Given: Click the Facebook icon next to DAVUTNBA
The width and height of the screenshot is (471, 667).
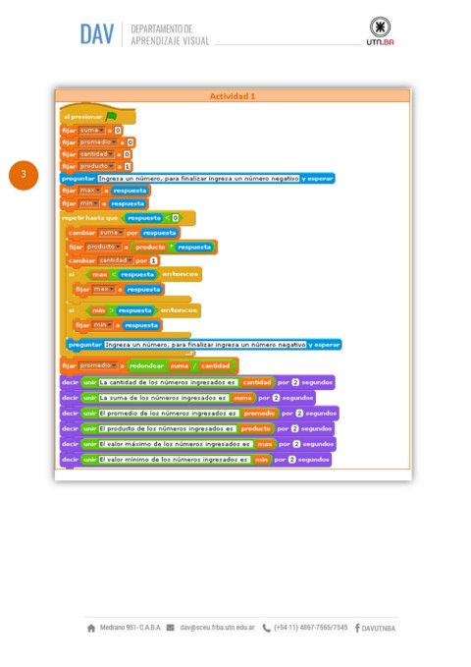Looking at the screenshot, I should pos(357,628).
